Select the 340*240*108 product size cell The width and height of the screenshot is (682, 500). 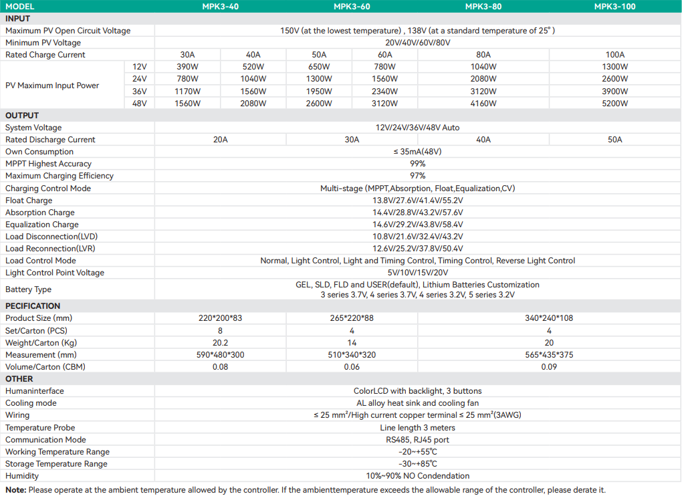click(x=549, y=318)
